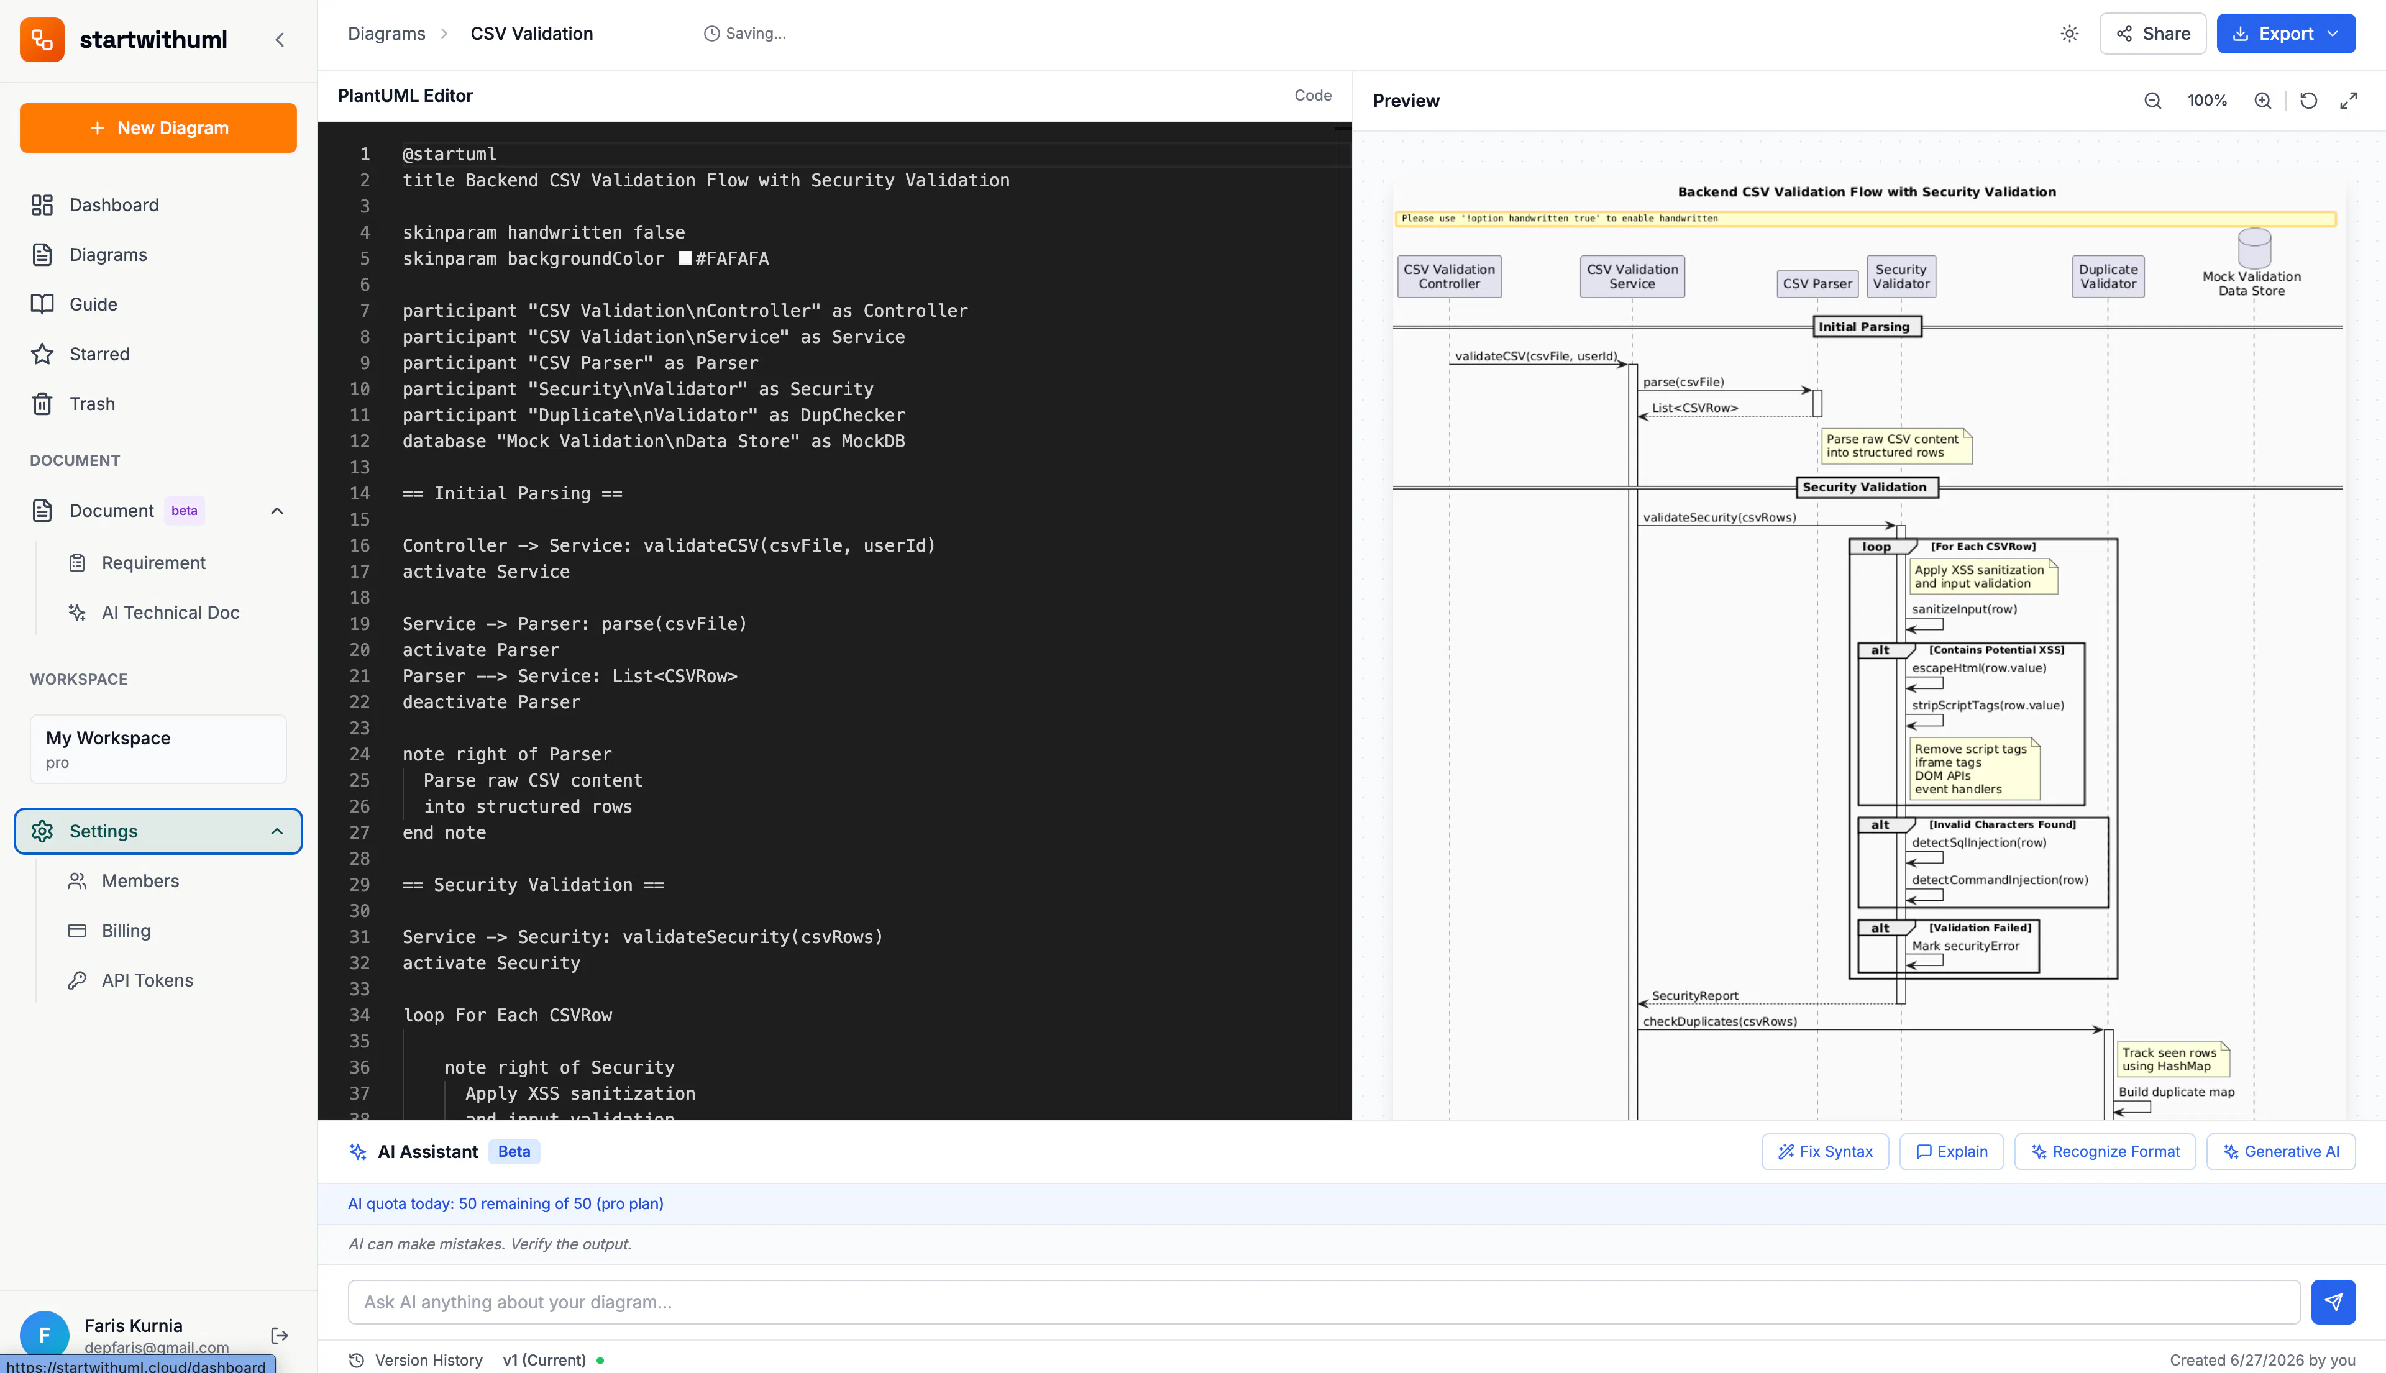
Task: Click the user avatar F
Action: coord(44,1335)
